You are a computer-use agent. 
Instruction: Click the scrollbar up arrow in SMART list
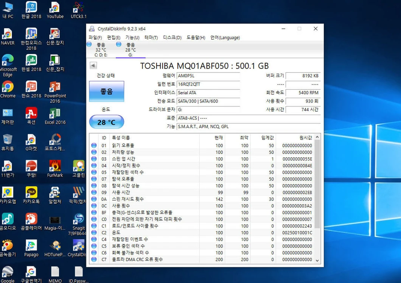[317, 137]
